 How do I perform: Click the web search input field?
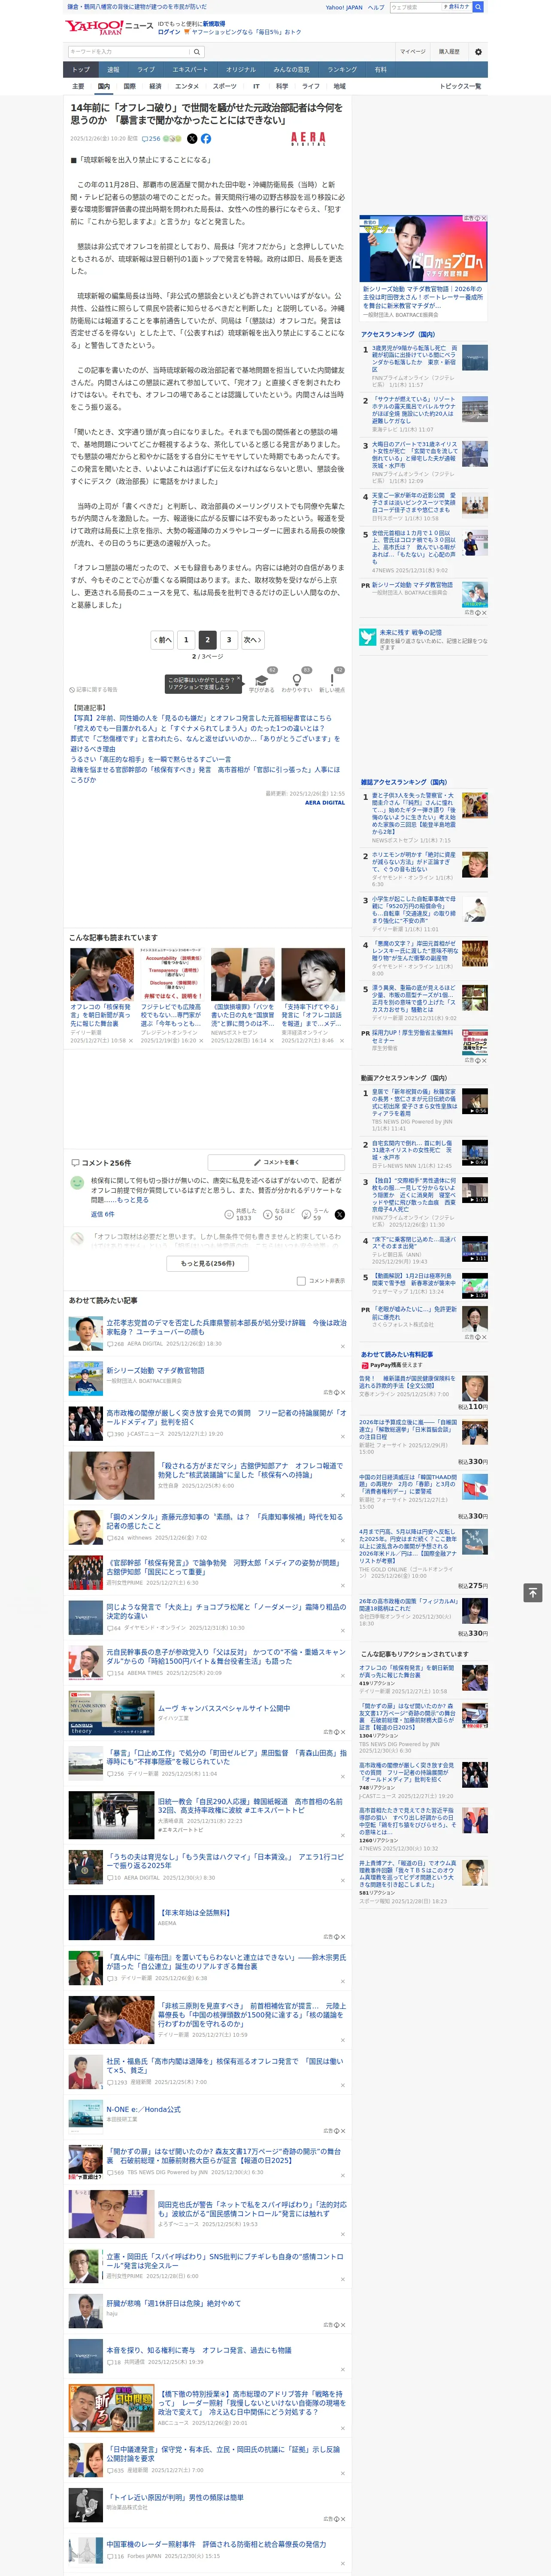[x=416, y=7]
